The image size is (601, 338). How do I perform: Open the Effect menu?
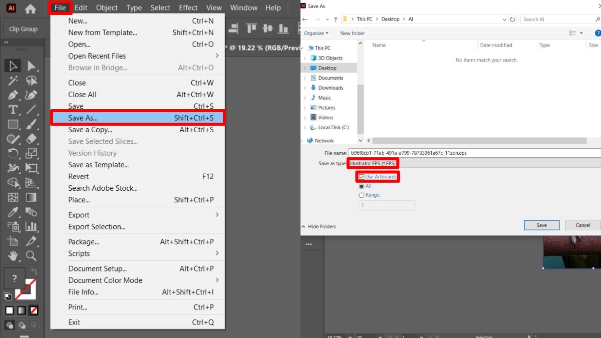click(188, 8)
